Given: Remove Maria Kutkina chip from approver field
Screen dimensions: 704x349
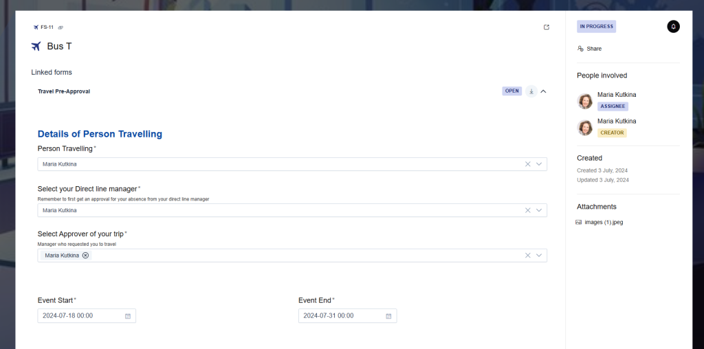Looking at the screenshot, I should (x=86, y=256).
